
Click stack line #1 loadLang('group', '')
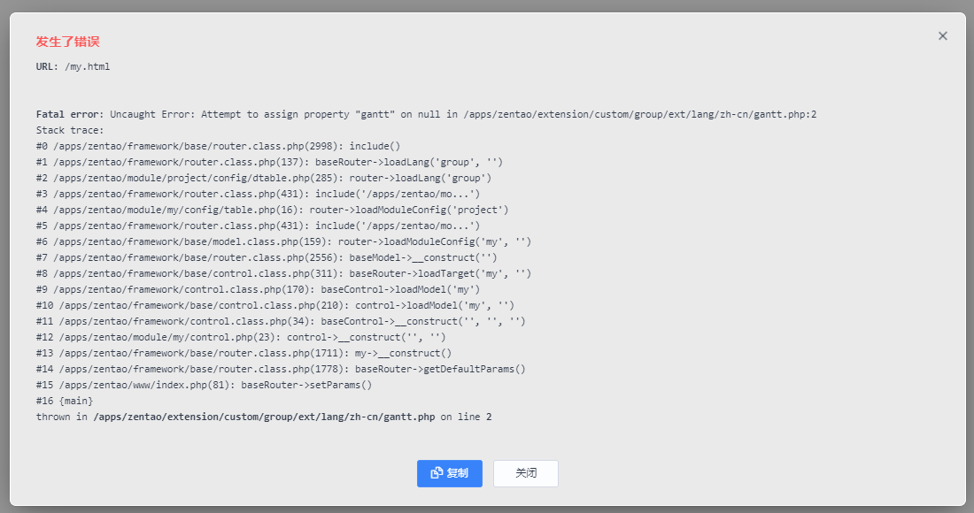click(269, 162)
